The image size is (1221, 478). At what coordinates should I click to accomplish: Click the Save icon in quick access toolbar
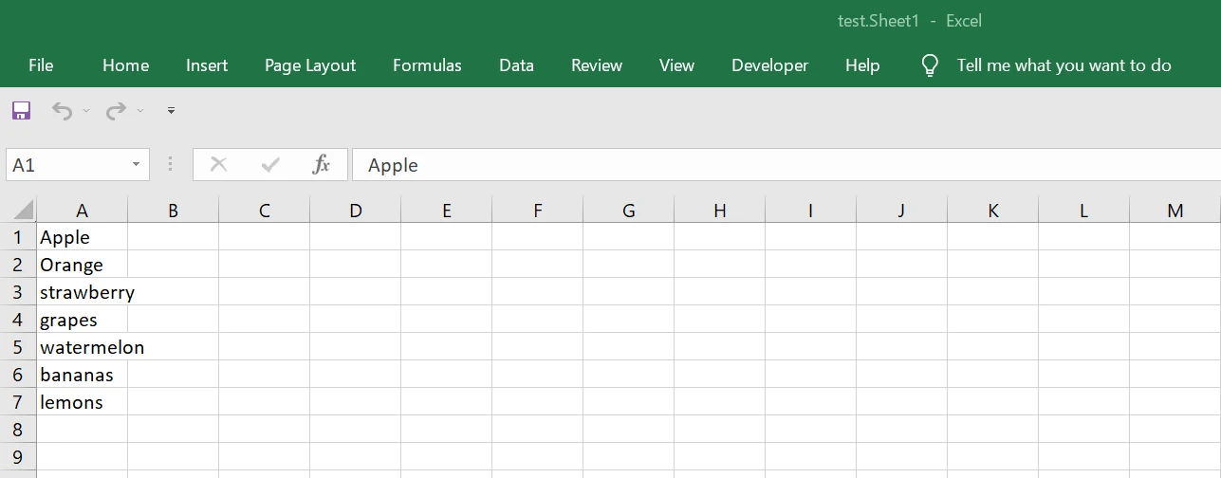pyautogui.click(x=21, y=111)
